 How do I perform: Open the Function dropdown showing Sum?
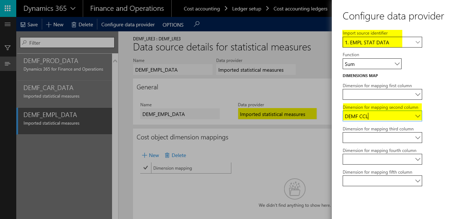[x=397, y=64]
